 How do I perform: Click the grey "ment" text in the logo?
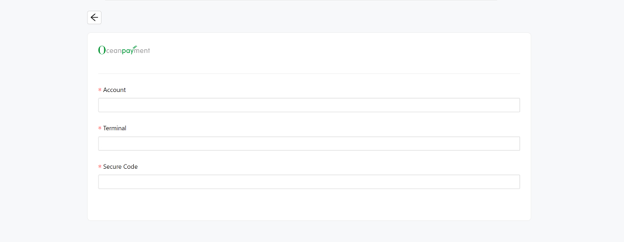tap(143, 51)
